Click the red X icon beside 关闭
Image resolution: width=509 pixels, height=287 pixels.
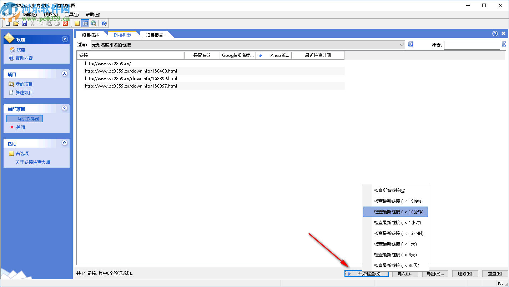(12, 127)
